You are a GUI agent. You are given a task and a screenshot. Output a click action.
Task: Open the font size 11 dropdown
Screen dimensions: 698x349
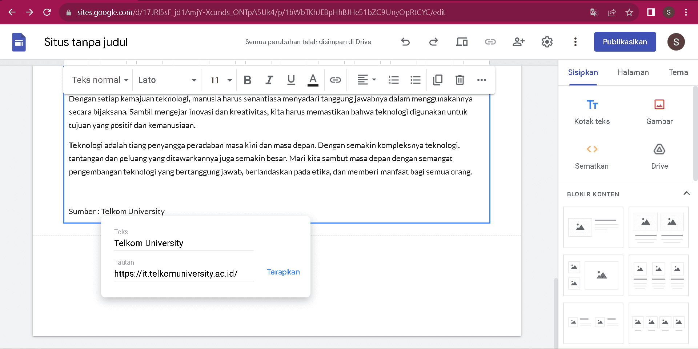point(221,80)
